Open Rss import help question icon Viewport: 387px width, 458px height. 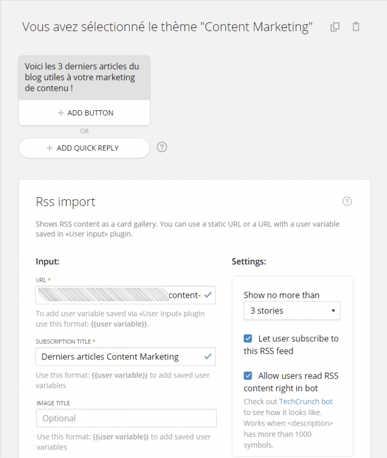(x=347, y=201)
